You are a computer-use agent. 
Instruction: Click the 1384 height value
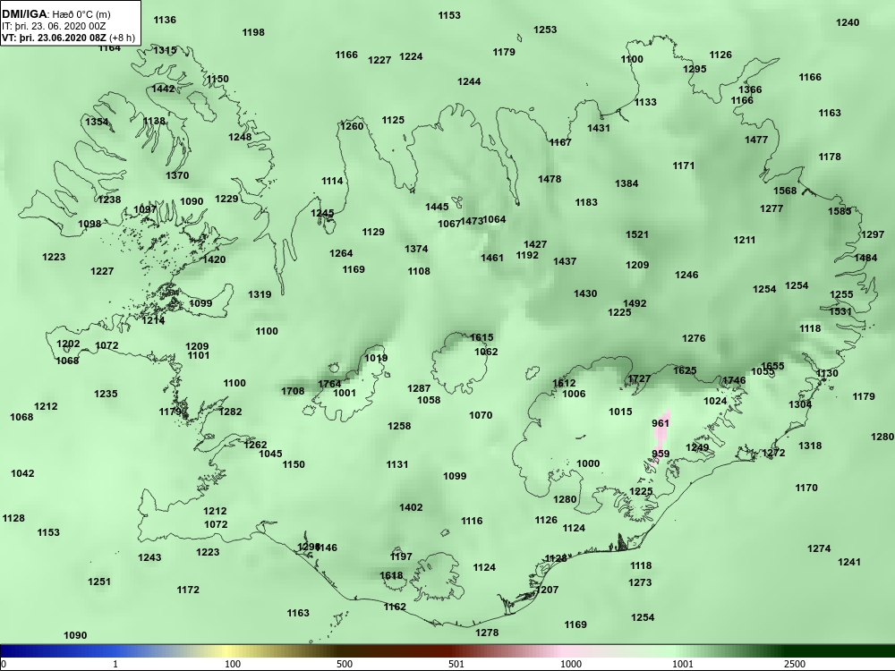pyautogui.click(x=626, y=183)
